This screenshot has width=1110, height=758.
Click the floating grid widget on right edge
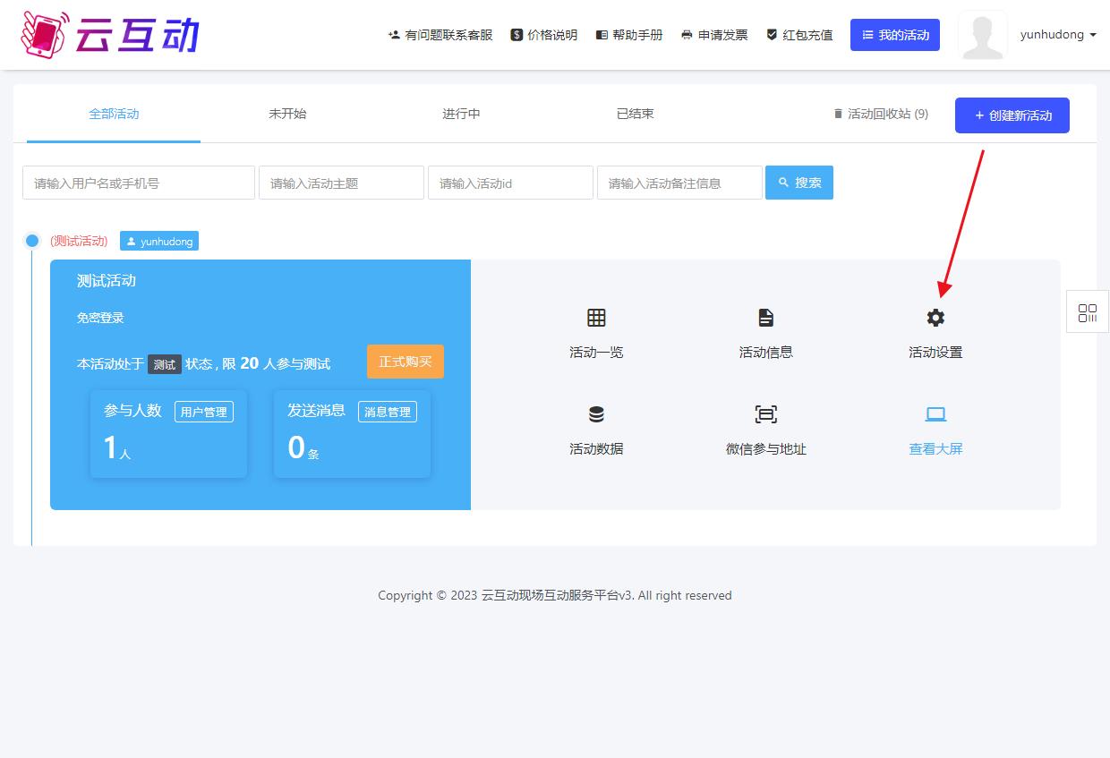(x=1087, y=311)
